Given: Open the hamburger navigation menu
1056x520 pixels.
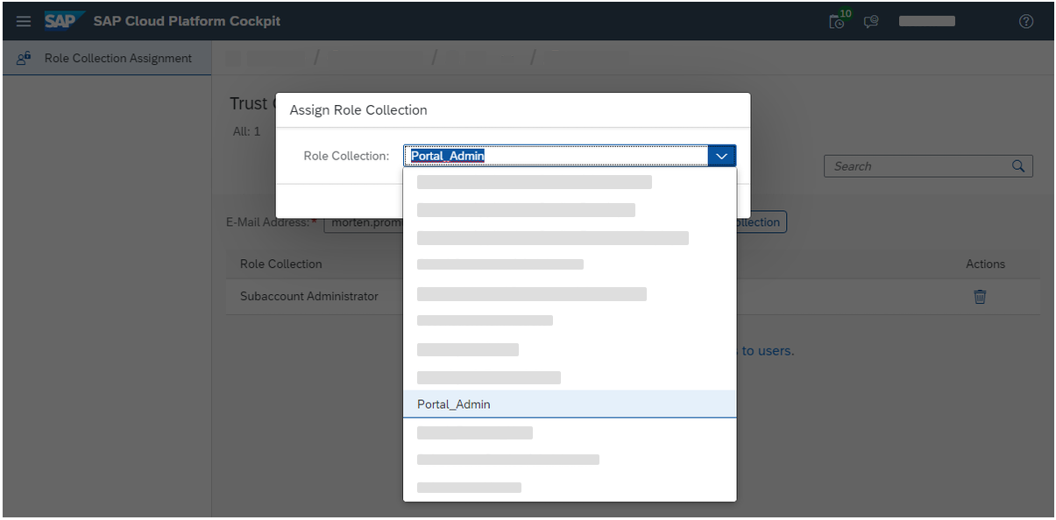Looking at the screenshot, I should [x=23, y=21].
